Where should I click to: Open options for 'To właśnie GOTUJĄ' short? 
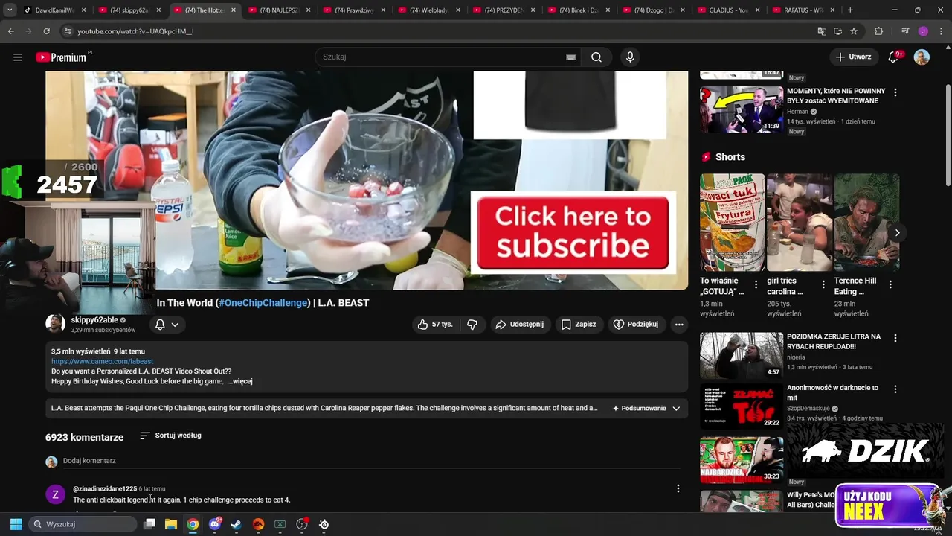[756, 284]
